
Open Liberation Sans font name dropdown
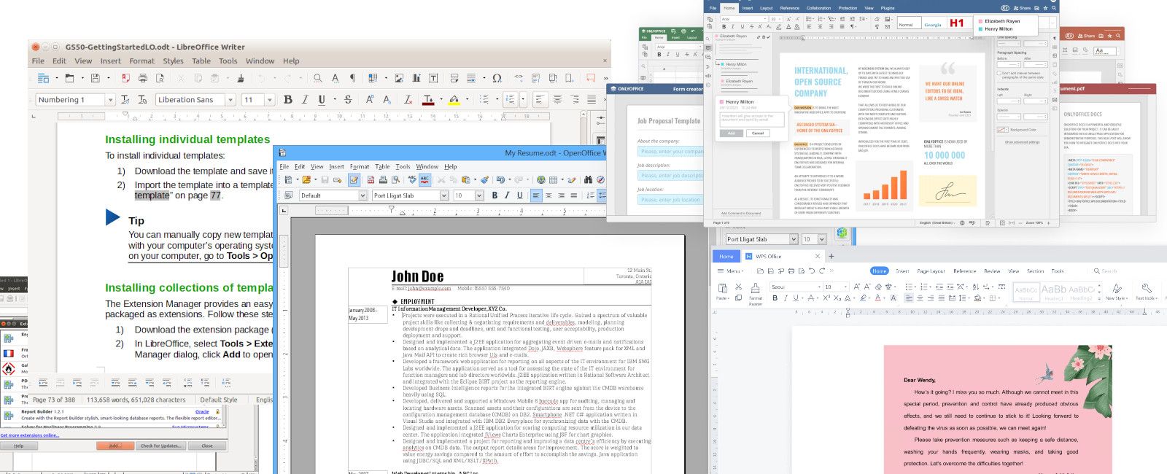(x=230, y=100)
